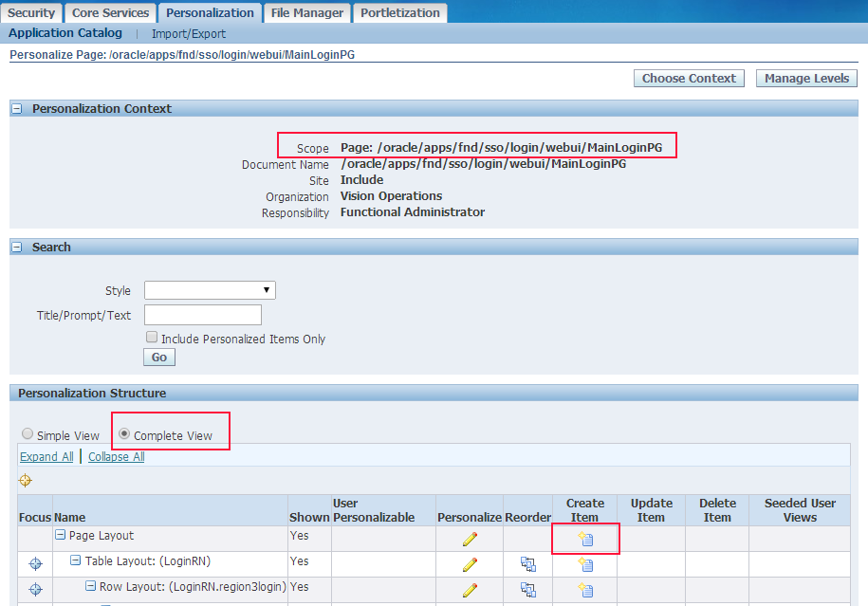
Task: Collapse the Row Layout: (LoginRN.region3login) node
Action: pos(90,586)
